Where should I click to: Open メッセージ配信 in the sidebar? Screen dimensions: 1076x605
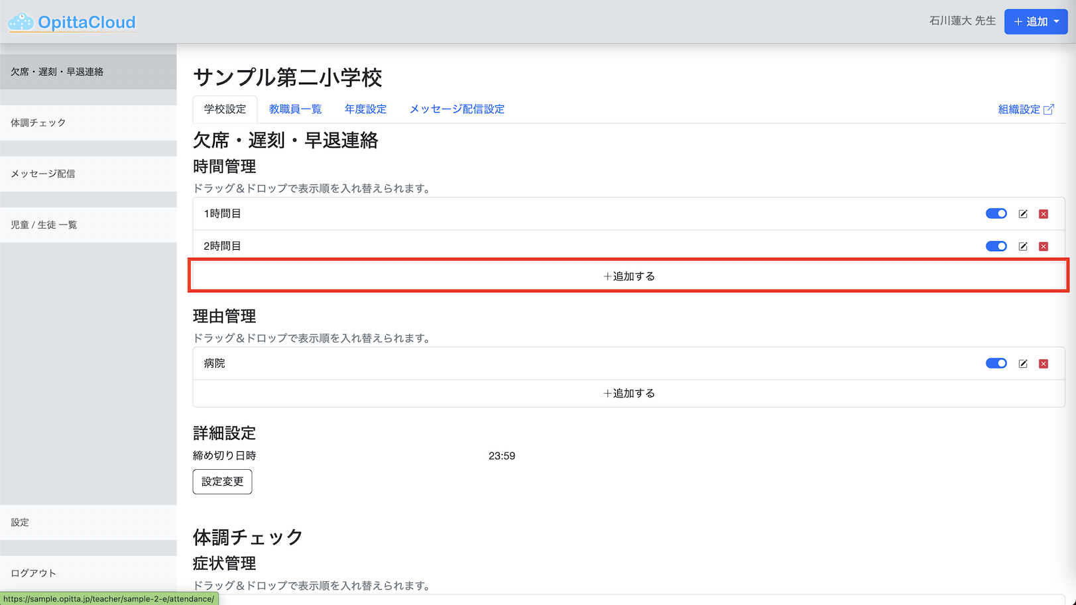click(x=88, y=174)
